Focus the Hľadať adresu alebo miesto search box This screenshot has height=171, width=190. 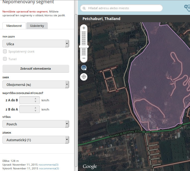pyautogui.click(x=121, y=8)
